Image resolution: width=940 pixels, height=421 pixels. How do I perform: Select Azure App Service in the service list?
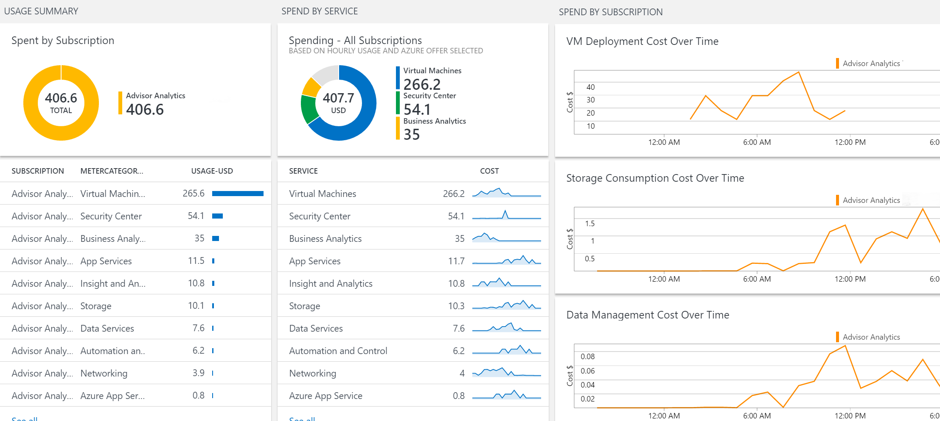(x=325, y=396)
